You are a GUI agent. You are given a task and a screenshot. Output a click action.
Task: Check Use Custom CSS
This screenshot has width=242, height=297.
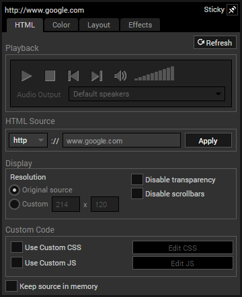(17, 247)
